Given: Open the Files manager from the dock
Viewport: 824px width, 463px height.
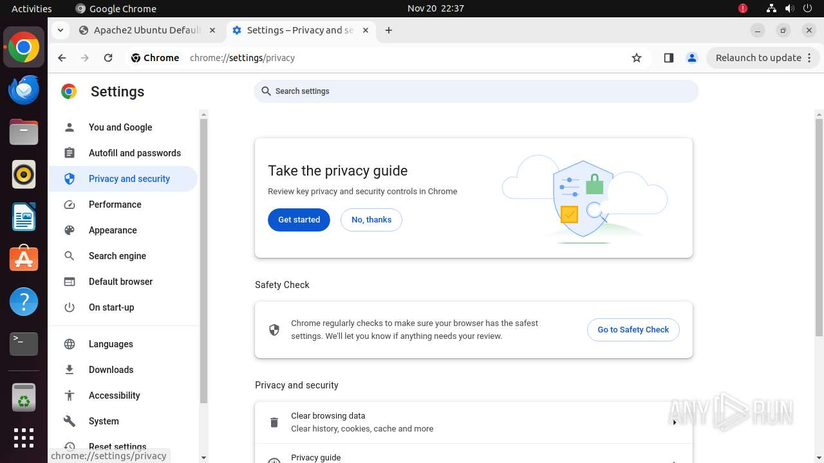Looking at the screenshot, I should (24, 132).
